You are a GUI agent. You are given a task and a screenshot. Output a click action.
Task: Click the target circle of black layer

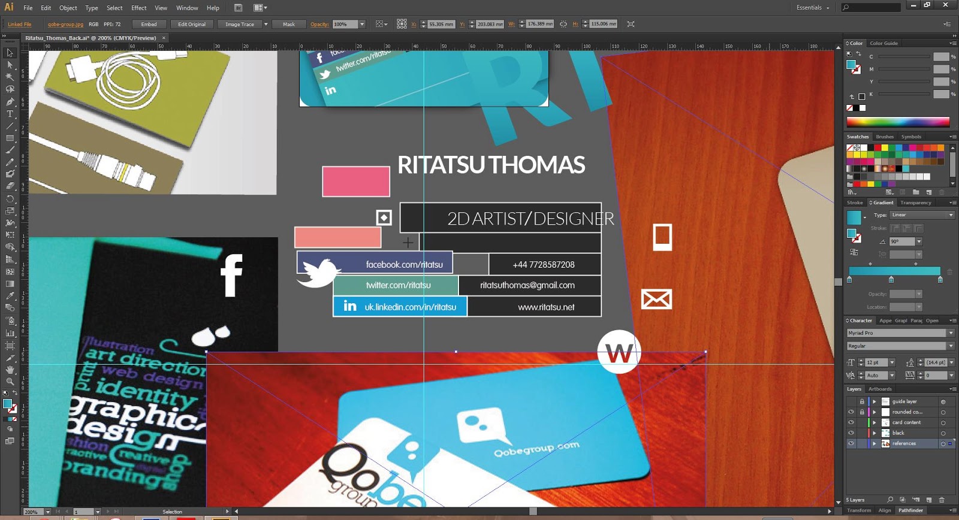(x=943, y=433)
